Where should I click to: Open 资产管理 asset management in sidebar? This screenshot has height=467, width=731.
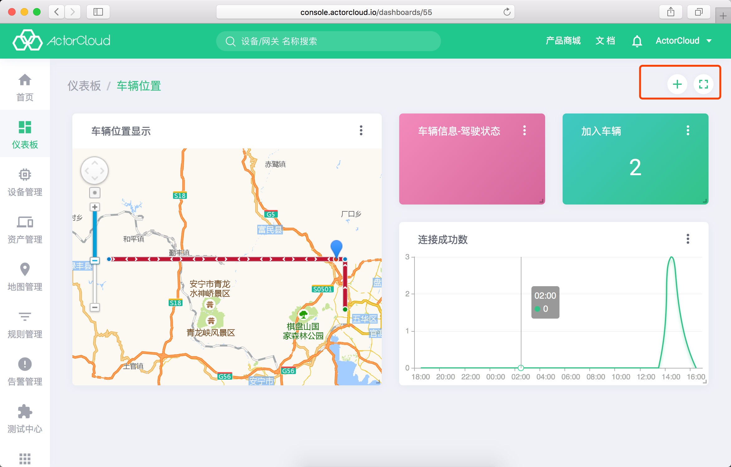tap(25, 229)
